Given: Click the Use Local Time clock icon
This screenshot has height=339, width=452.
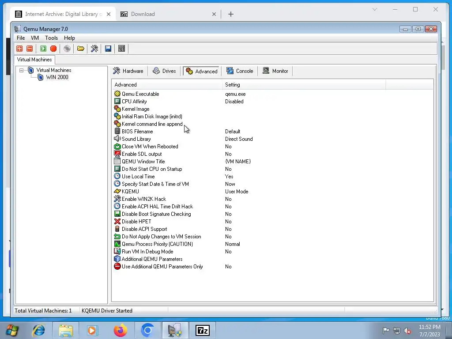Looking at the screenshot, I should pyautogui.click(x=117, y=176).
